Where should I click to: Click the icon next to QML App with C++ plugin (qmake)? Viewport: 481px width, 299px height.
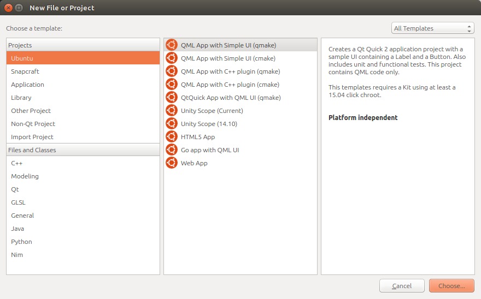pos(172,71)
